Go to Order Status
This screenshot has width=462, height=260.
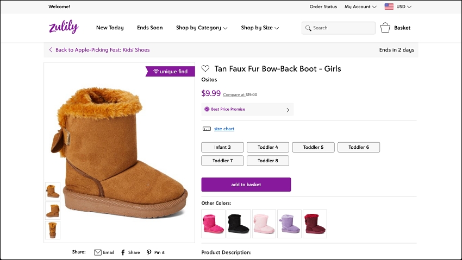323,7
